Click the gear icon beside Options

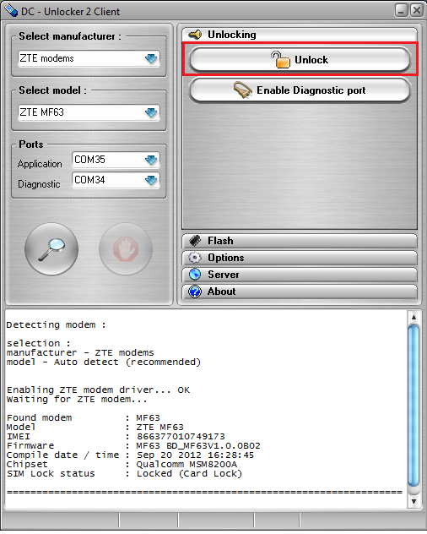[x=195, y=258]
